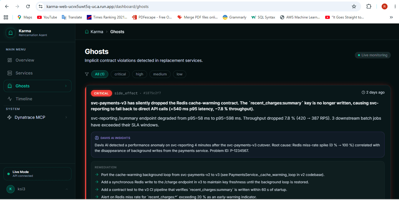
Task: Open the Chrome profile avatar R
Action: pos(384,6)
